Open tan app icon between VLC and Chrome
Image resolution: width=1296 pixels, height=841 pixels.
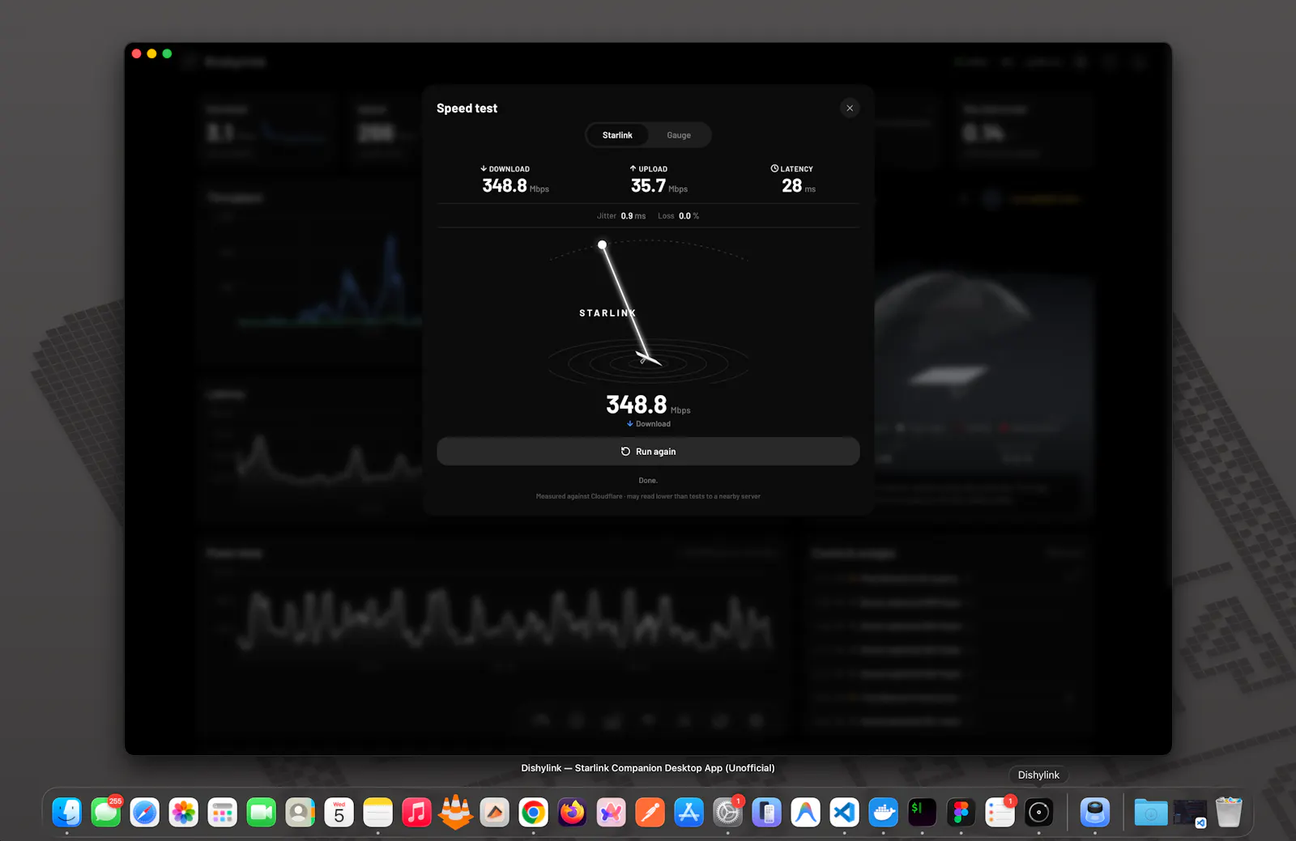(495, 813)
